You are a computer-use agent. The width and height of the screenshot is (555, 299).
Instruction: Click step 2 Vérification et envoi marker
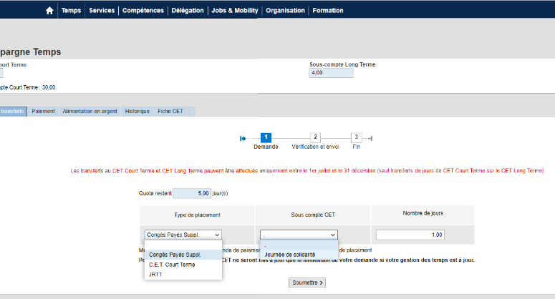pos(315,137)
